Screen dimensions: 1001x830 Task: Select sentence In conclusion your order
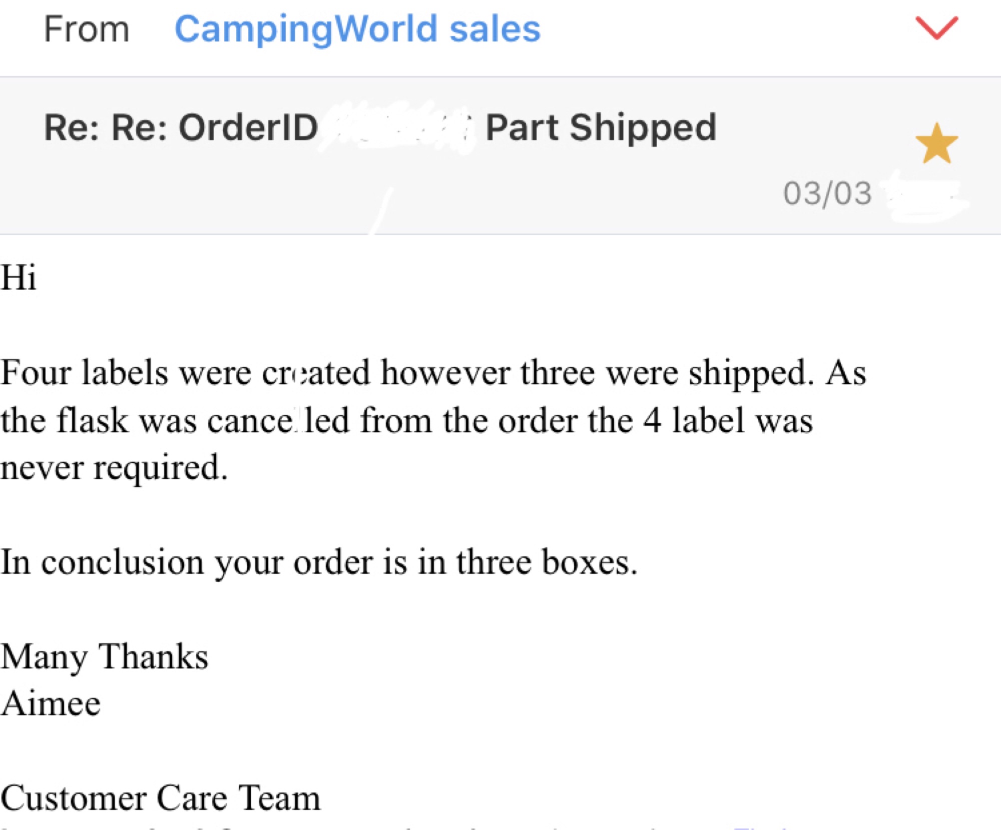319,563
